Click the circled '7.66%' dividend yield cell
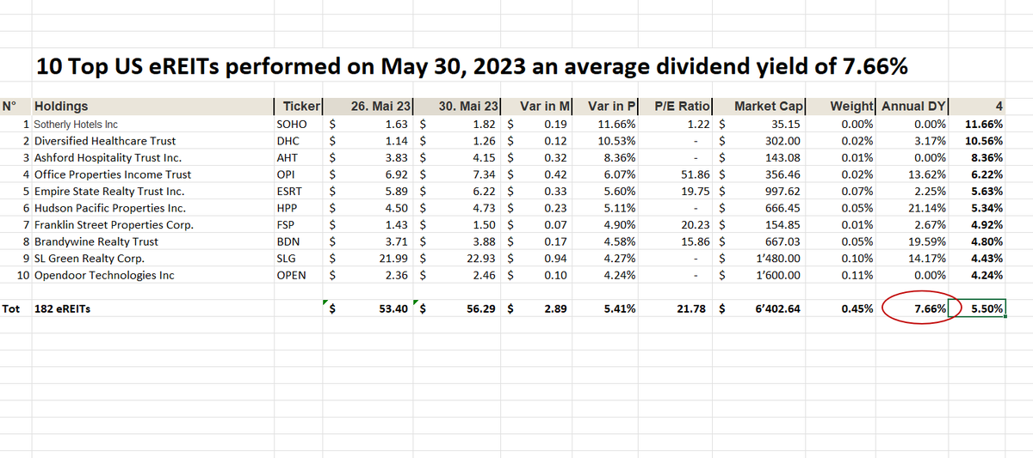The width and height of the screenshot is (1033, 458). [912, 308]
